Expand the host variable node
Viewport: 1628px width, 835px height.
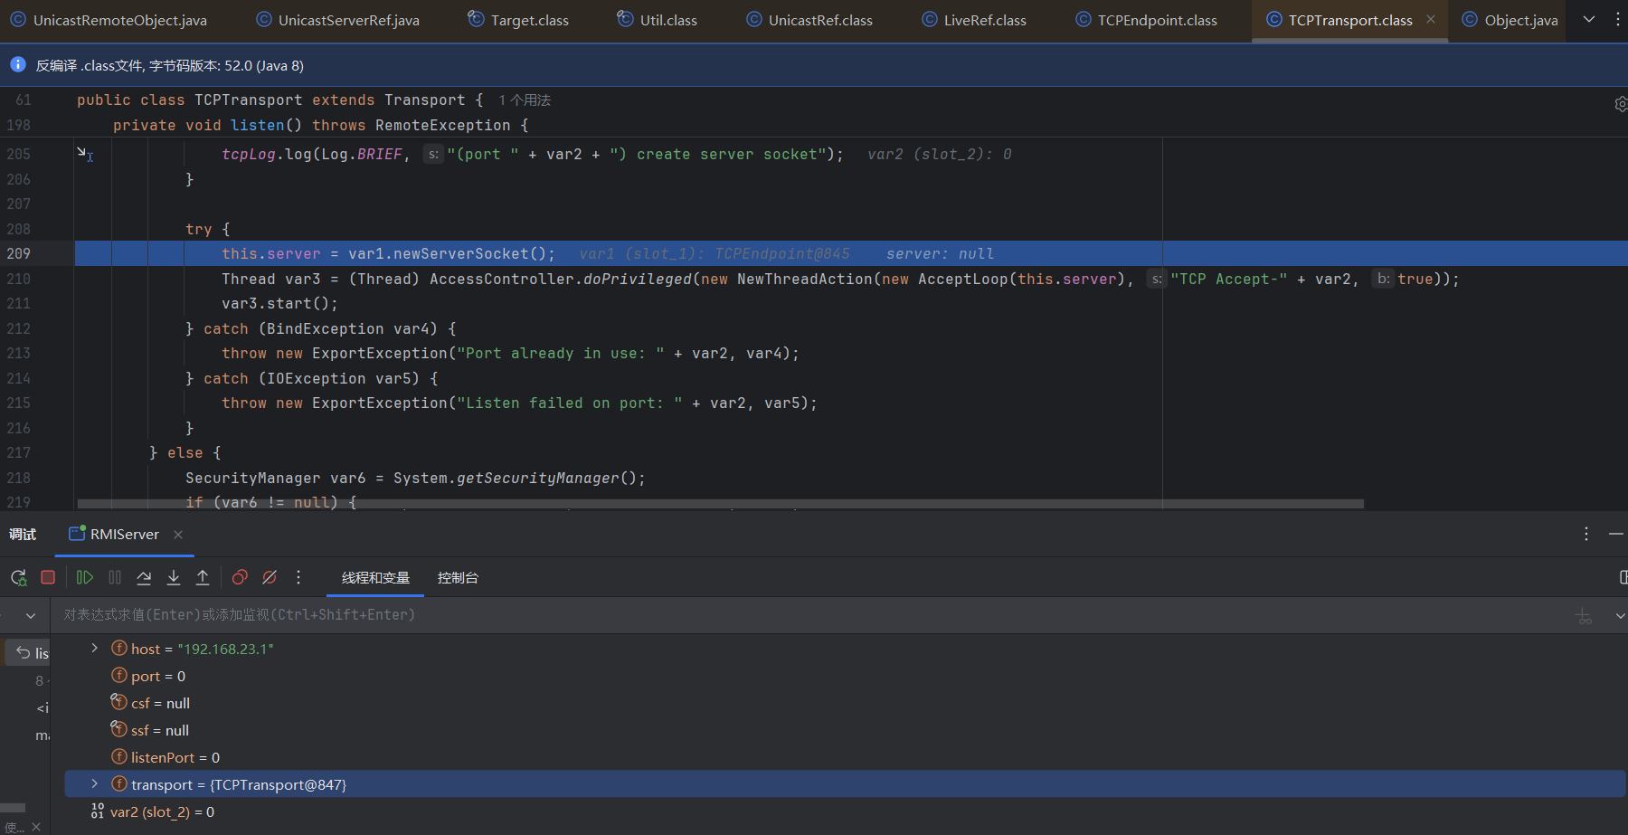tap(94, 649)
